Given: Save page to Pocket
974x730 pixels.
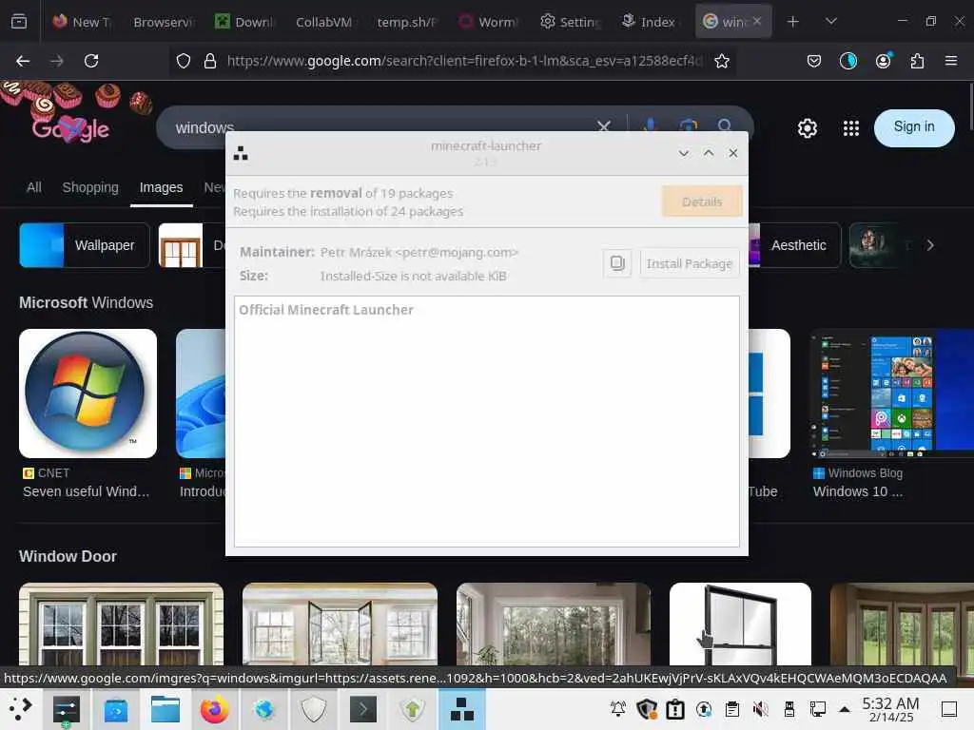Looking at the screenshot, I should point(814,61).
